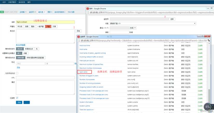Select Maximum number of processes item
This screenshot has height=113, width=214.
click(x=91, y=68)
